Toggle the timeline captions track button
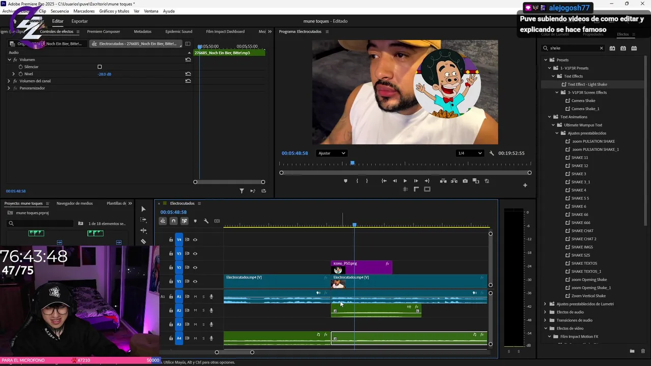Screen dimensions: 651x366 pyautogui.click(x=217, y=221)
